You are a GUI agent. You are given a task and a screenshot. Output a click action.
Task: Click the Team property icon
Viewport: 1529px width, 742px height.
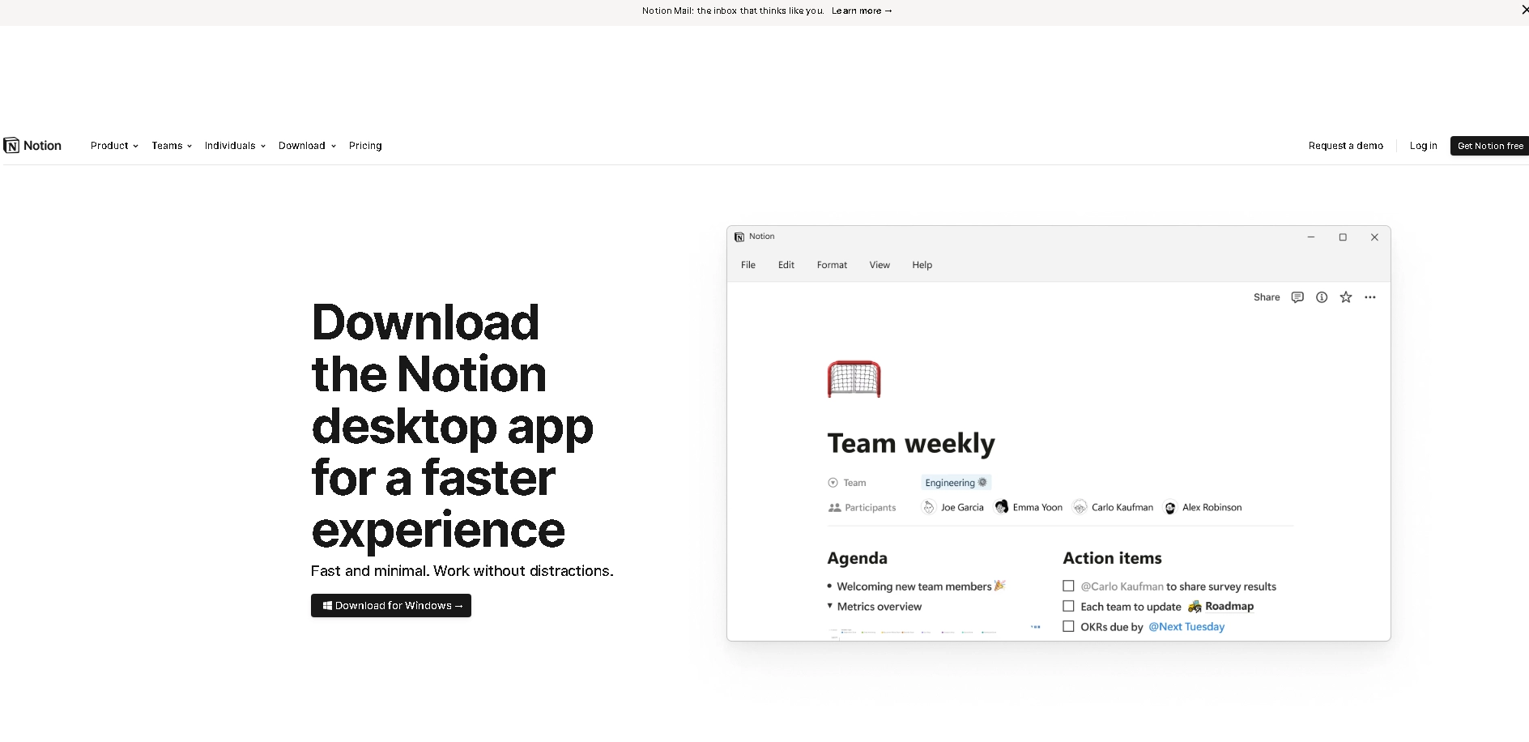pos(833,483)
